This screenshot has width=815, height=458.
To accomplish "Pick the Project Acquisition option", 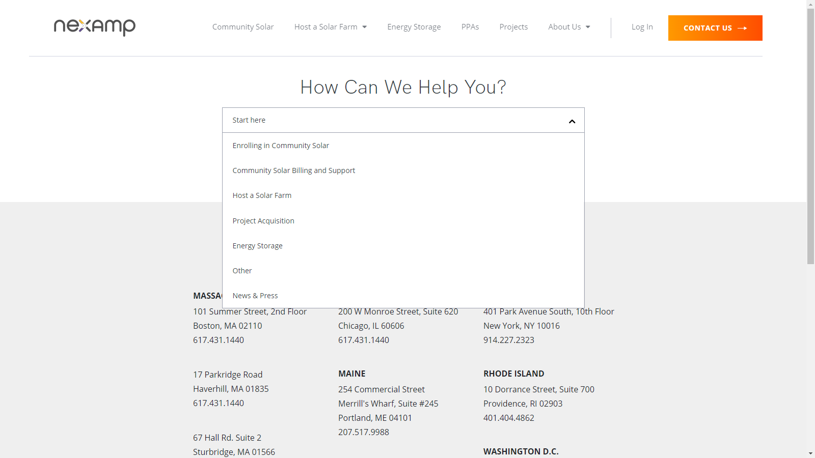I will [x=403, y=221].
